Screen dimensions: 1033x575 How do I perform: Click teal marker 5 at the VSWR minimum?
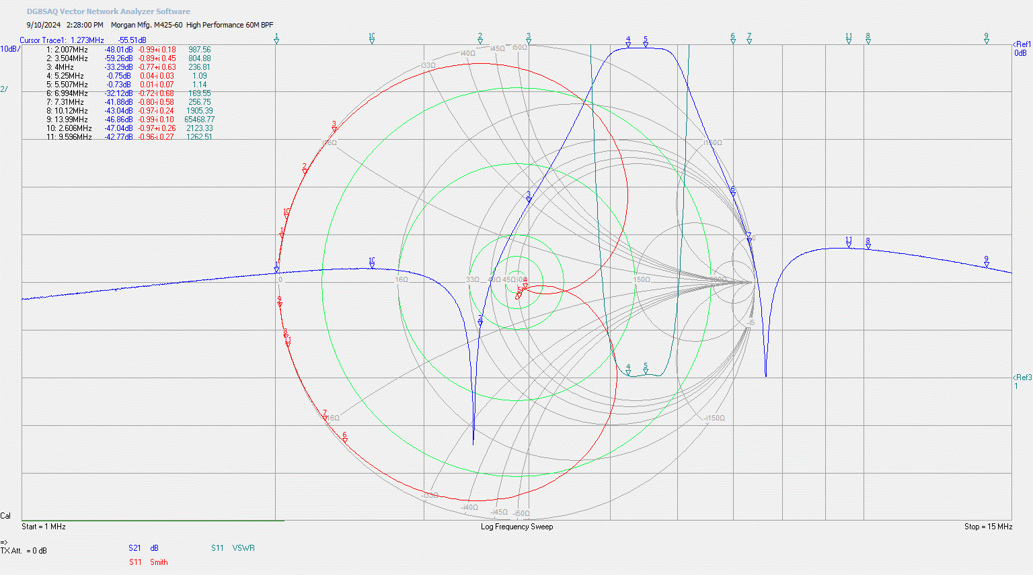coord(646,369)
